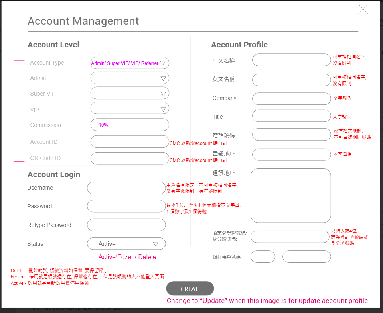383x313 pixels.
Task: Open the Super VIP dropdown
Action: (130, 93)
